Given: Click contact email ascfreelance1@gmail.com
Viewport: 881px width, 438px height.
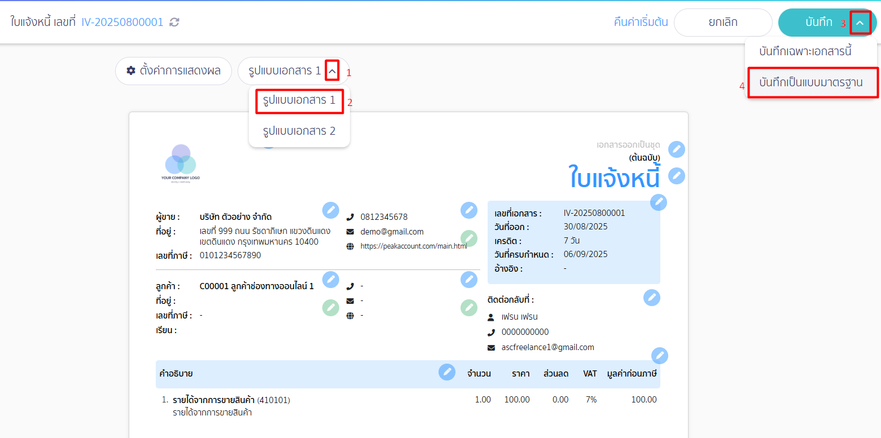Looking at the screenshot, I should [x=547, y=347].
